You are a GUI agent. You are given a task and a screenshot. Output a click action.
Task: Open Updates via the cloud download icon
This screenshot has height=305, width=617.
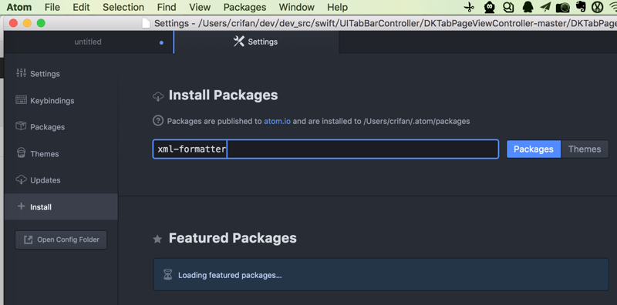(x=21, y=179)
